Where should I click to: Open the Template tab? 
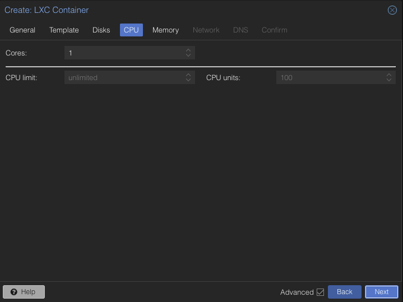(64, 30)
